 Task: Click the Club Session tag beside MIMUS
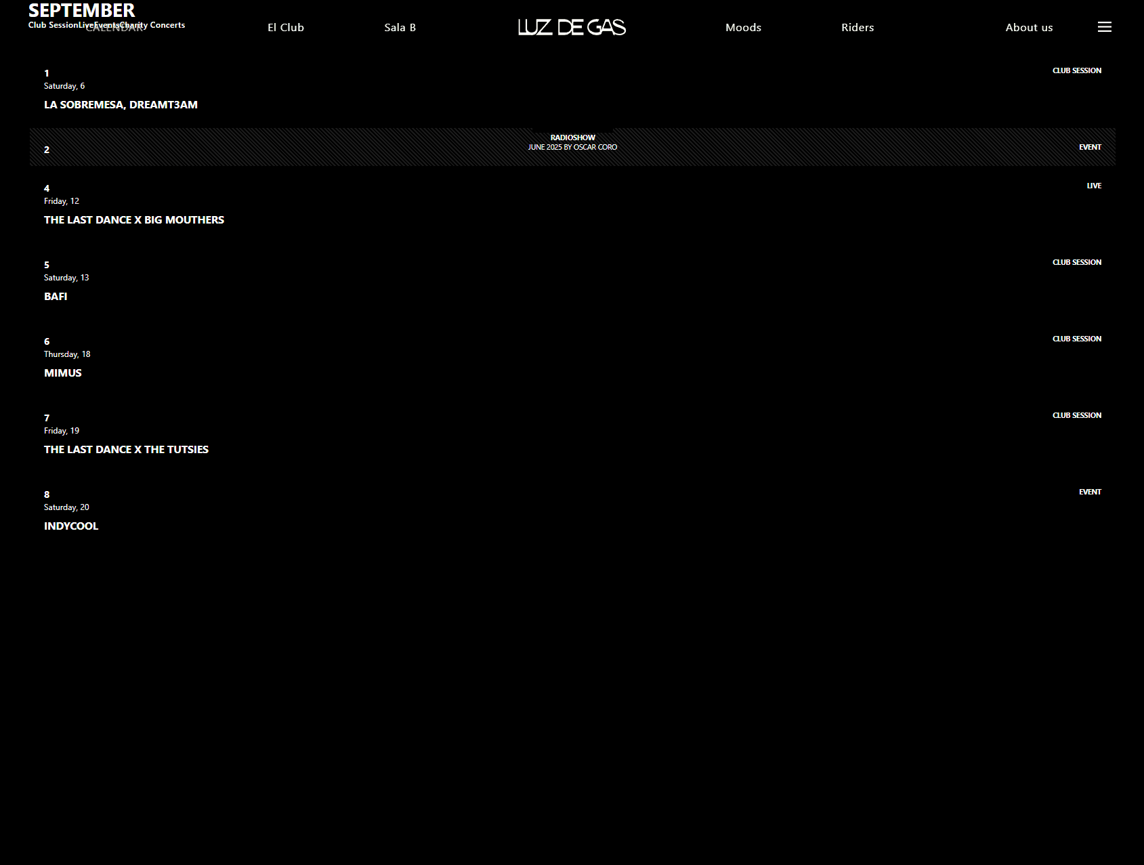point(1076,339)
